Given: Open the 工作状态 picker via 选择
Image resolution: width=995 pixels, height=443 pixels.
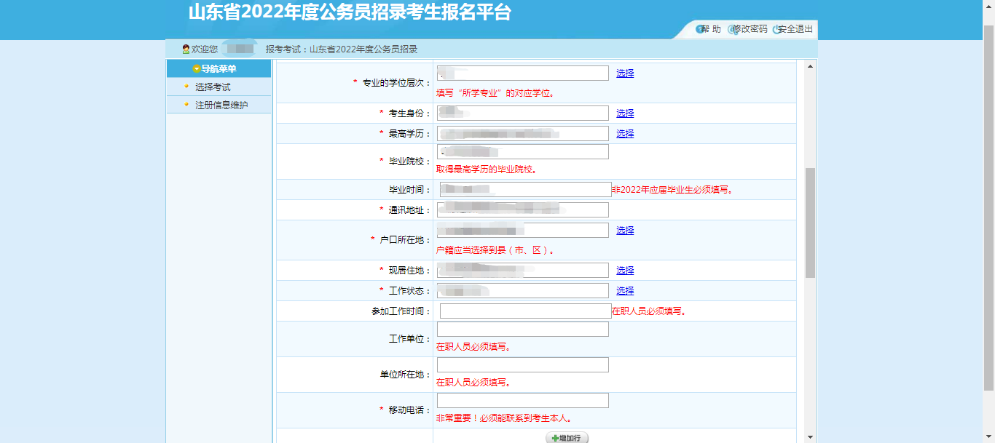Looking at the screenshot, I should [x=625, y=290].
